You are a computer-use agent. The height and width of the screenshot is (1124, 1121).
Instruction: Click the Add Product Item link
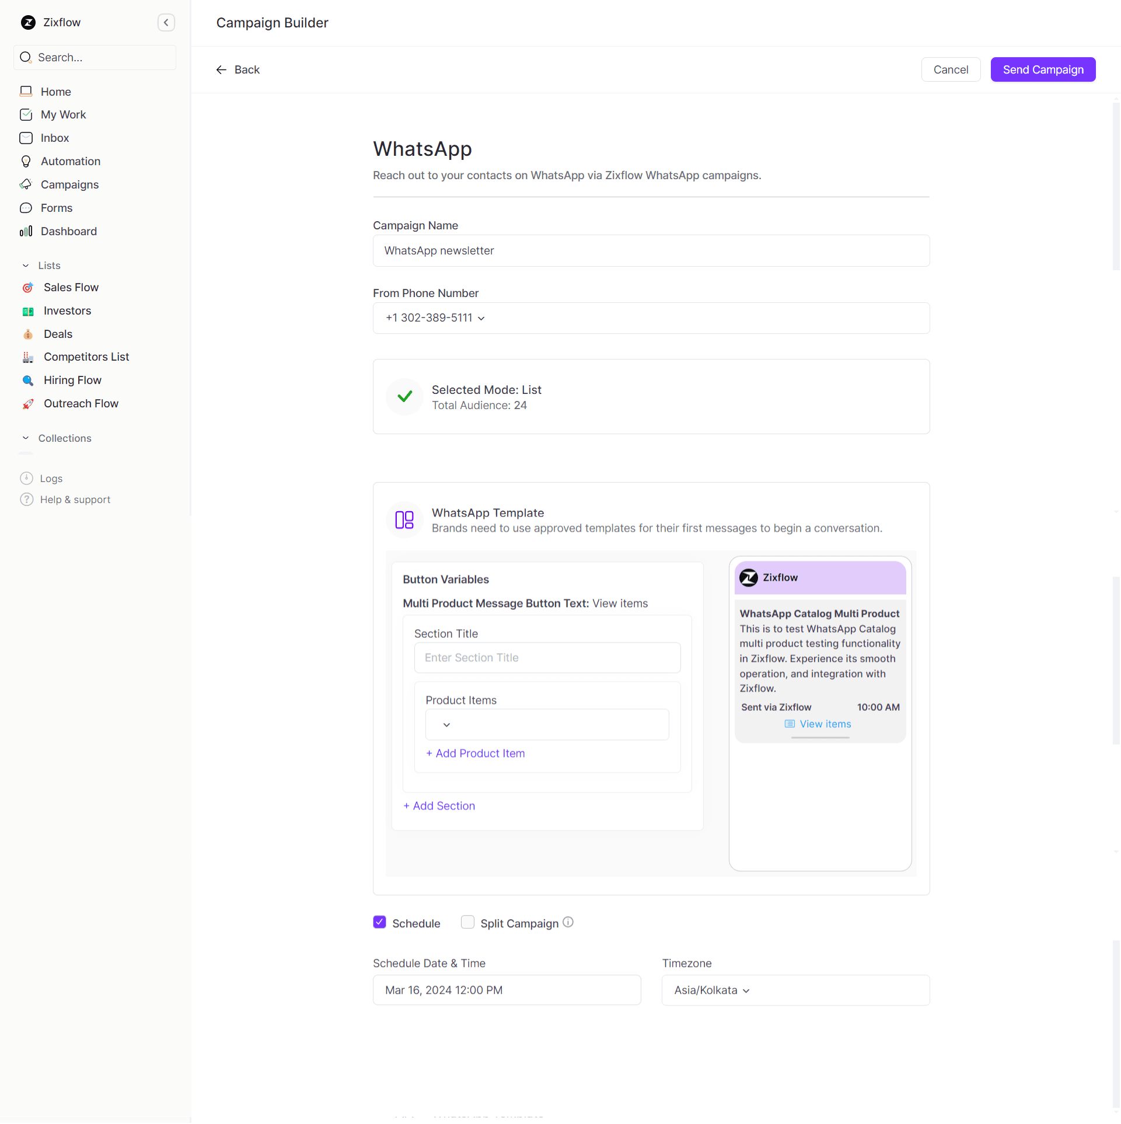(x=476, y=753)
